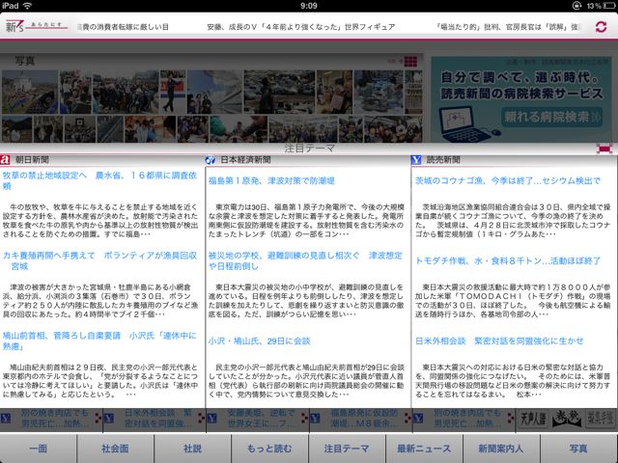Open Yomiuri hospital search ad banner

521,99
